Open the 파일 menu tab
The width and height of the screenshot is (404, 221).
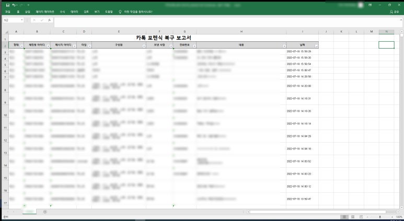point(8,12)
